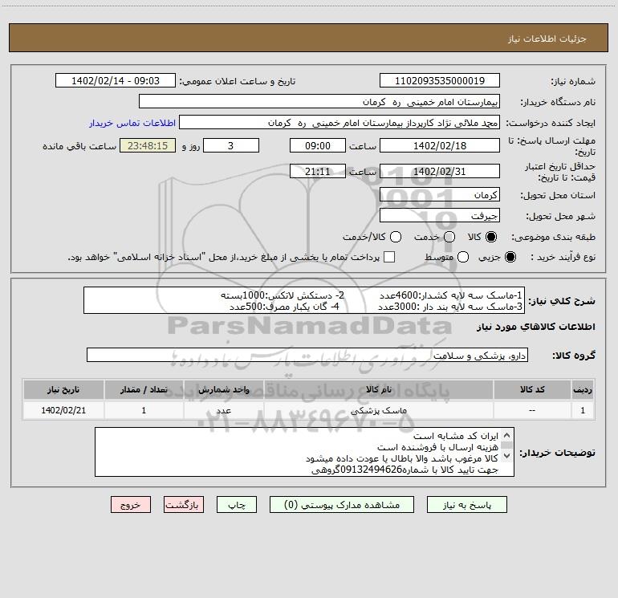Click the announcement date field 1402/02/14 - 09:03
The height and width of the screenshot is (598, 618).
[x=115, y=80]
